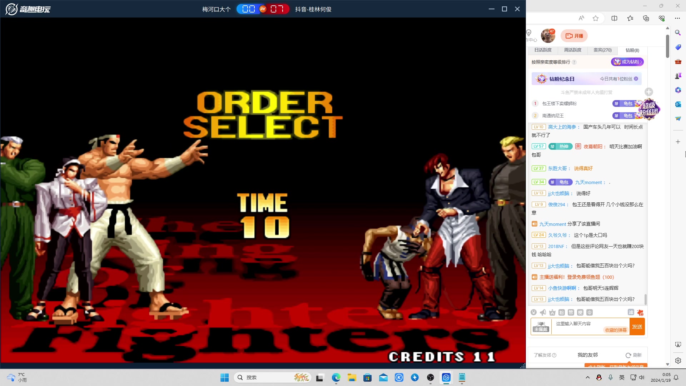
Task: Click the megaphone horn icon in chat
Action: [543, 312]
